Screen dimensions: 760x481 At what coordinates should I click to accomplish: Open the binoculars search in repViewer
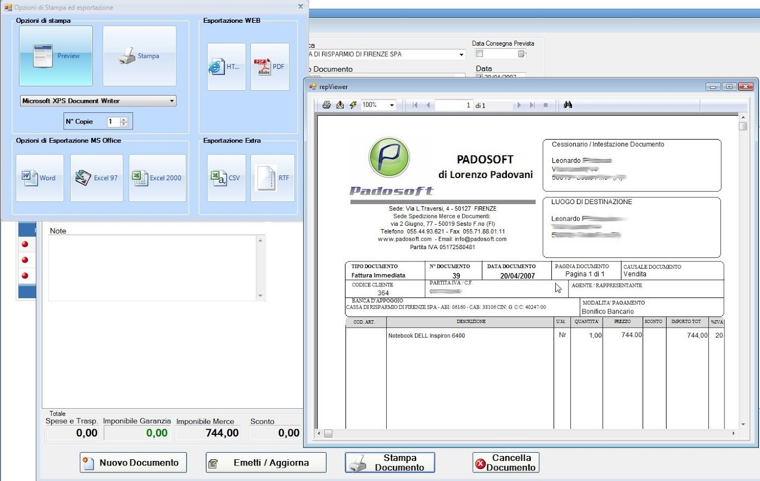(x=568, y=105)
